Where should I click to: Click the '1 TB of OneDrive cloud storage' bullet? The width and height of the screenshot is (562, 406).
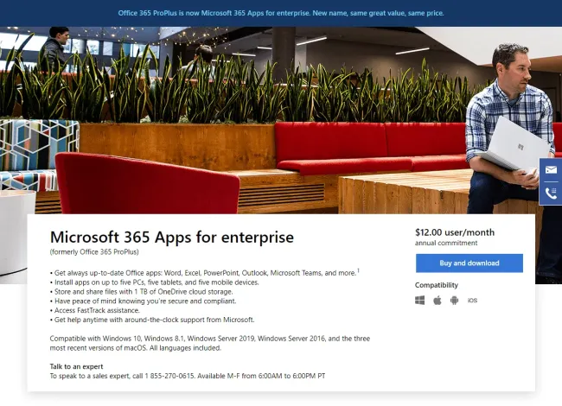[142, 292]
